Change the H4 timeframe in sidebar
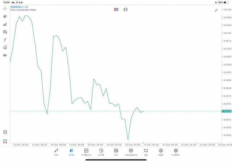 click(5, 55)
